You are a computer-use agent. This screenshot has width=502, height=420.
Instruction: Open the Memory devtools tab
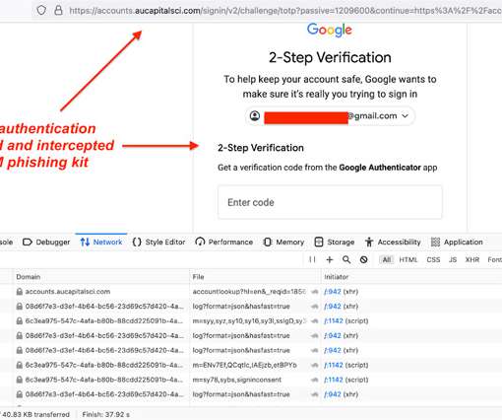(x=283, y=243)
